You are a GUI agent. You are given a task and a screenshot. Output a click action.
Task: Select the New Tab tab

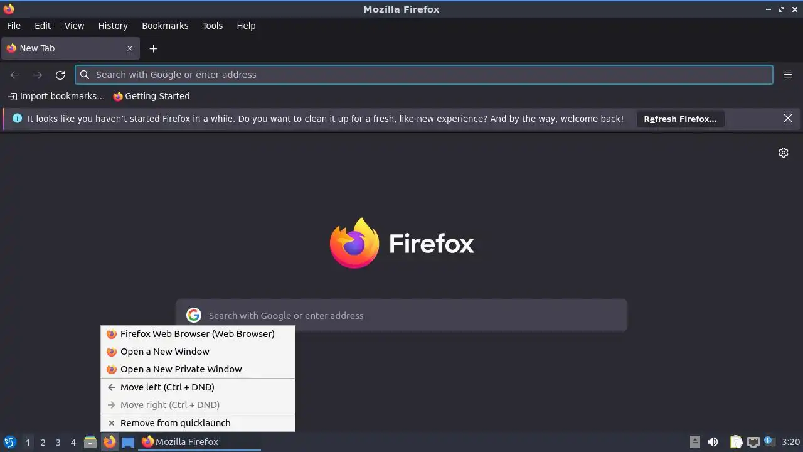click(x=70, y=48)
